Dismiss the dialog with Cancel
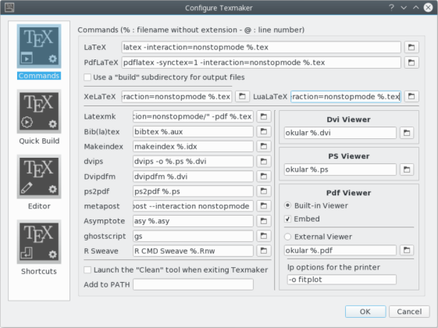Screen dimensions: 438x328 (x=409, y=312)
